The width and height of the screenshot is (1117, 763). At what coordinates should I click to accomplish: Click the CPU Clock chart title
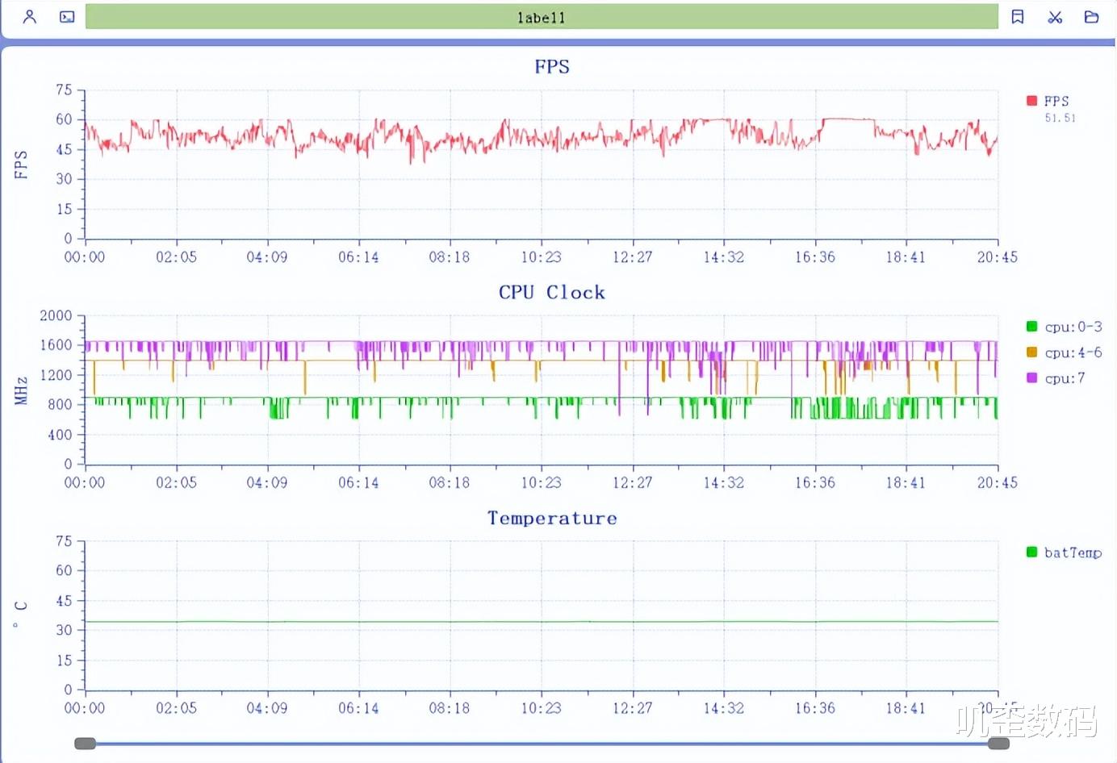(552, 293)
